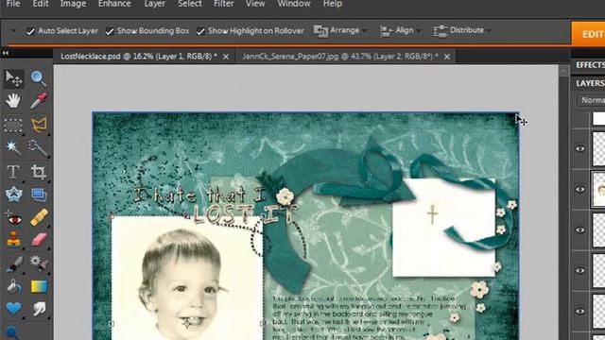Select the Smart Brush tool
The image size is (605, 340).
[x=39, y=263]
